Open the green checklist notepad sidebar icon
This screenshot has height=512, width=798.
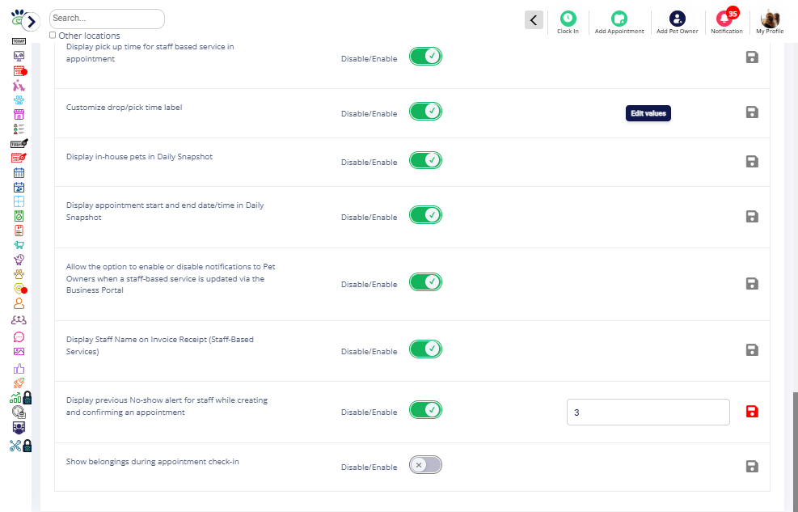click(19, 216)
